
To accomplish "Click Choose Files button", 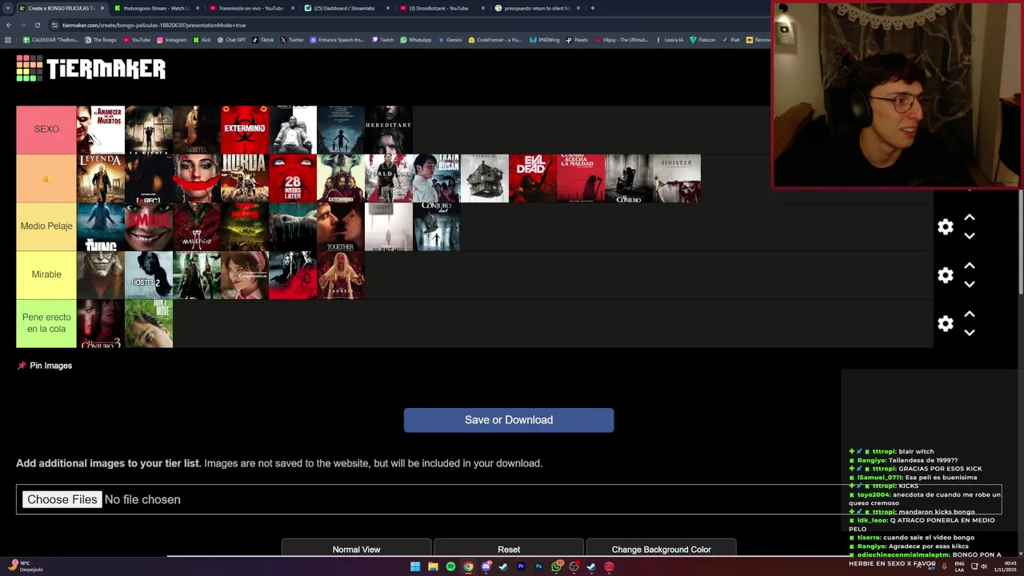I will [62, 499].
